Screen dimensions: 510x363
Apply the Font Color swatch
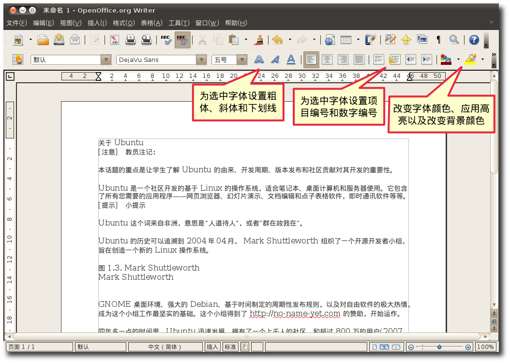point(446,60)
